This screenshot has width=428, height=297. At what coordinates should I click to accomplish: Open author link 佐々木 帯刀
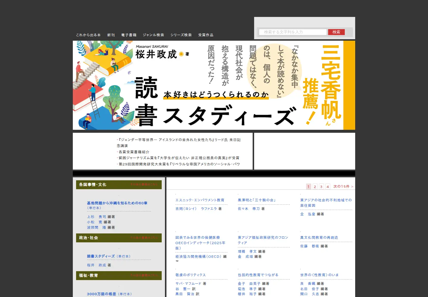point(249,209)
